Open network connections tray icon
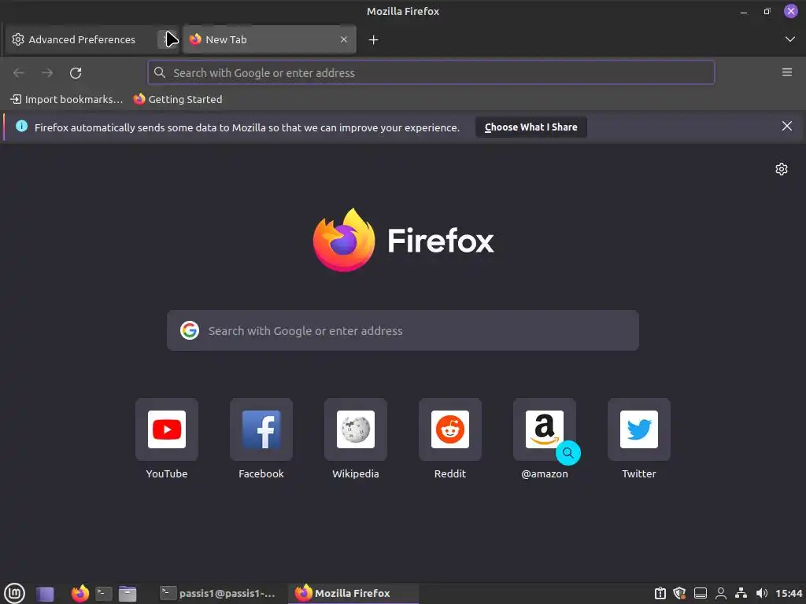Screen dimensions: 806x604 click(741, 593)
